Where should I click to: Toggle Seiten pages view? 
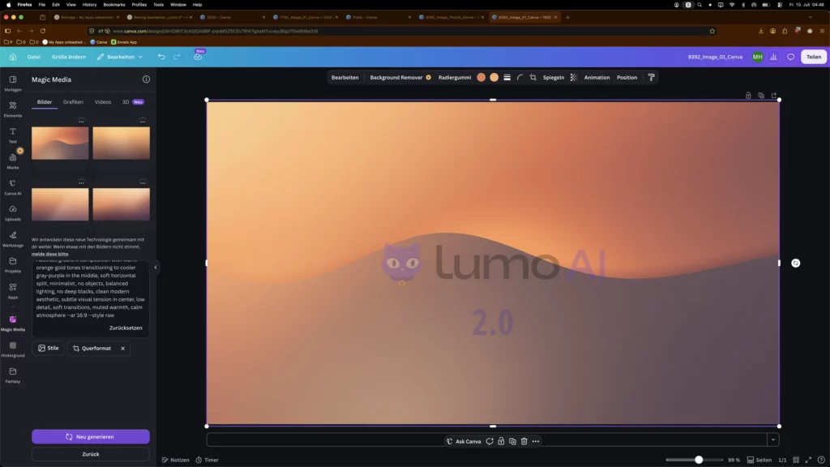click(759, 460)
